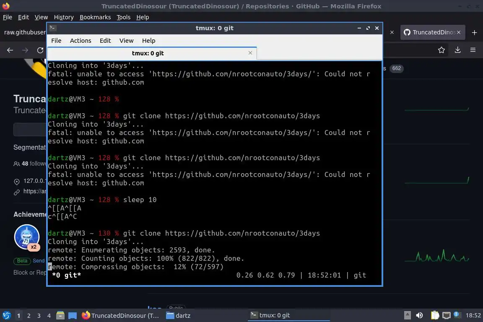Screen dimensions: 483x322
Task: Open the Edit menu in terminal window
Action: [105, 41]
